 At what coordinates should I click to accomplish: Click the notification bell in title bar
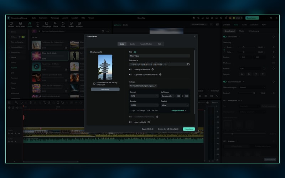(x=221, y=18)
